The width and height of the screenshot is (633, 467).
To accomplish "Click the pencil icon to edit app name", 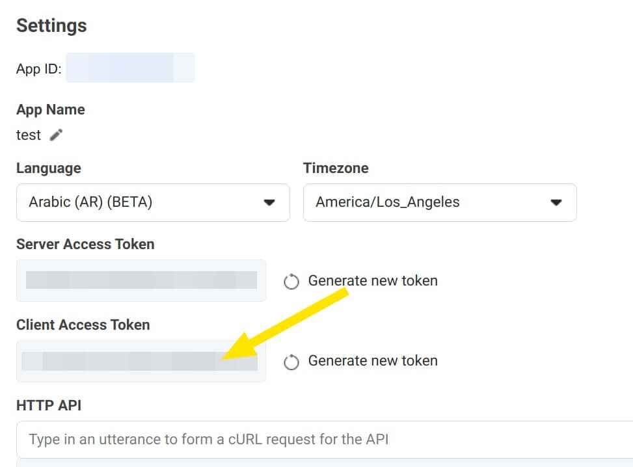I will [56, 135].
